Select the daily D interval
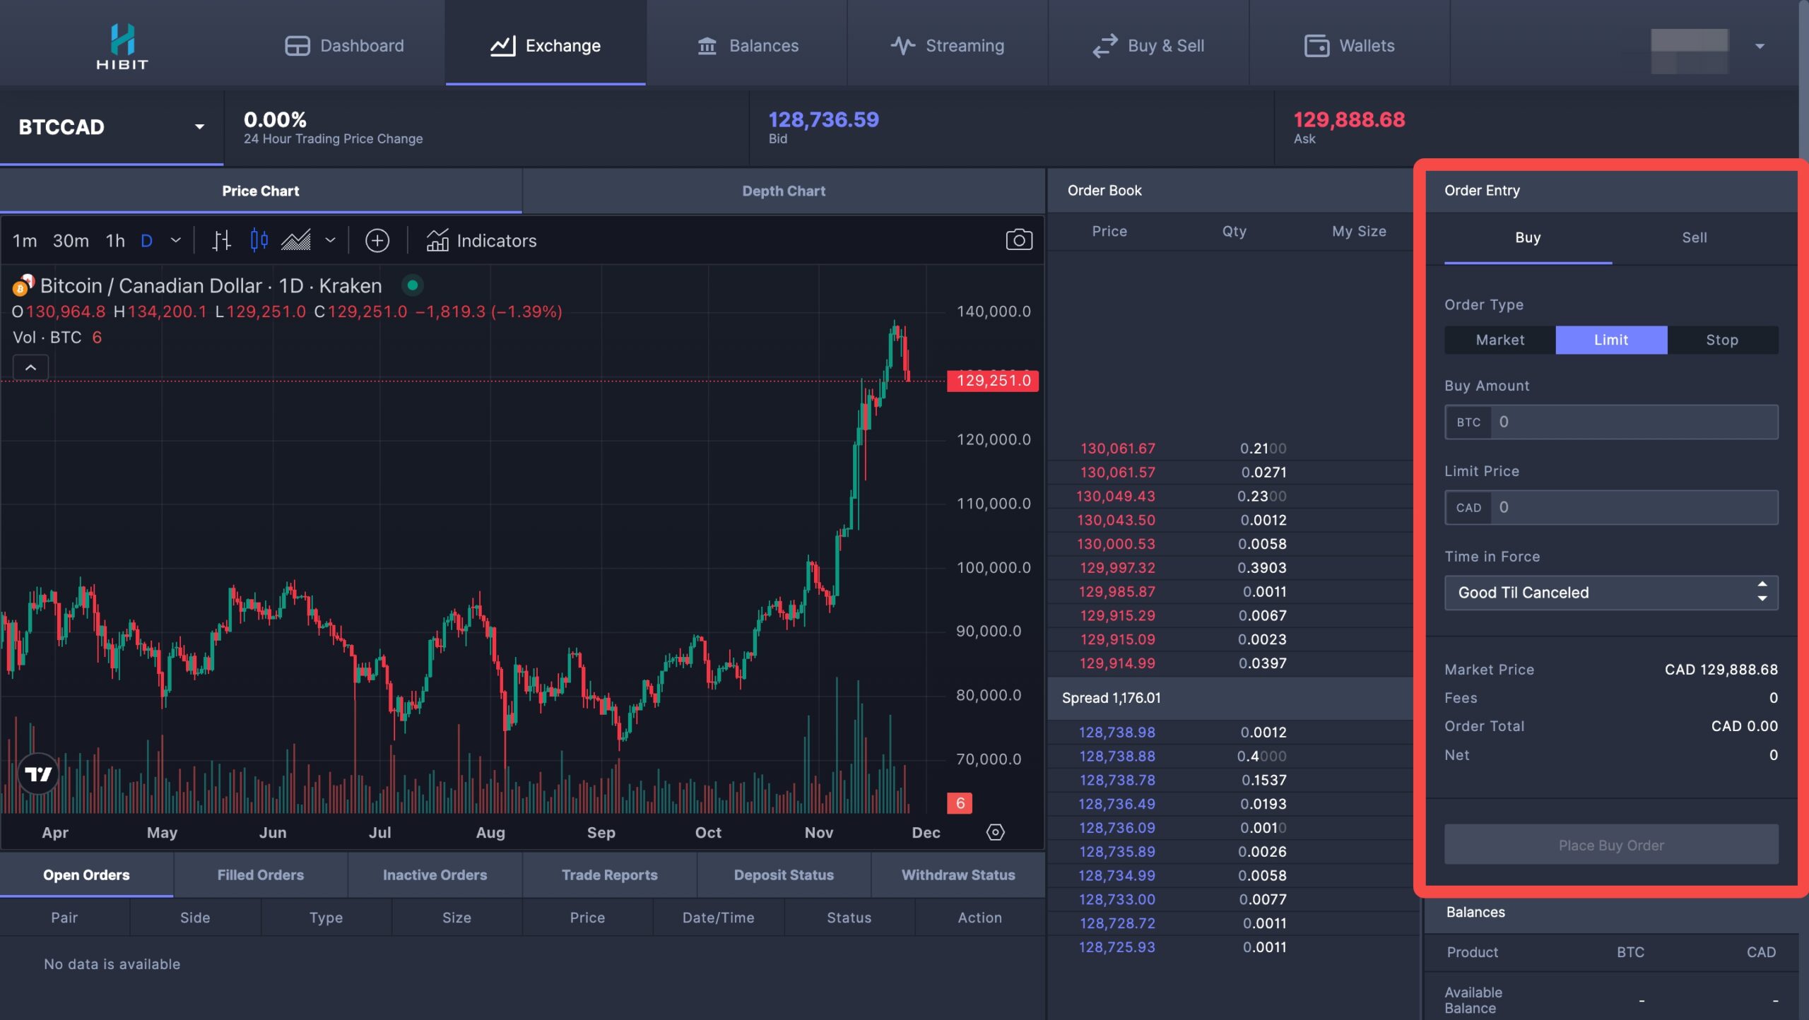1809x1020 pixels. pyautogui.click(x=146, y=241)
